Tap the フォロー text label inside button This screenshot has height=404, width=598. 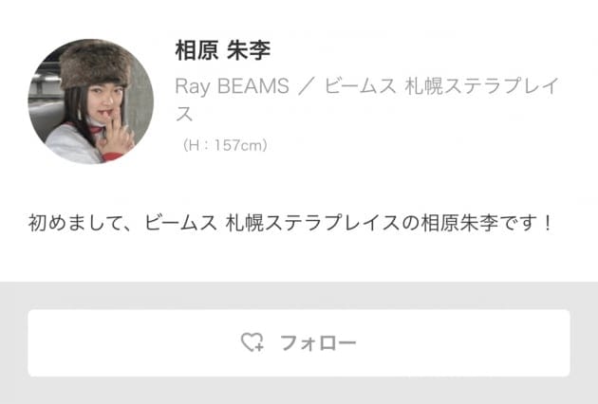pos(318,342)
